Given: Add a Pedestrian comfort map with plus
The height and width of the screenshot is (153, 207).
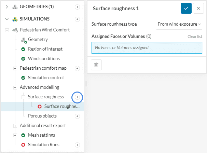Looking at the screenshot, I should [x=78, y=68].
